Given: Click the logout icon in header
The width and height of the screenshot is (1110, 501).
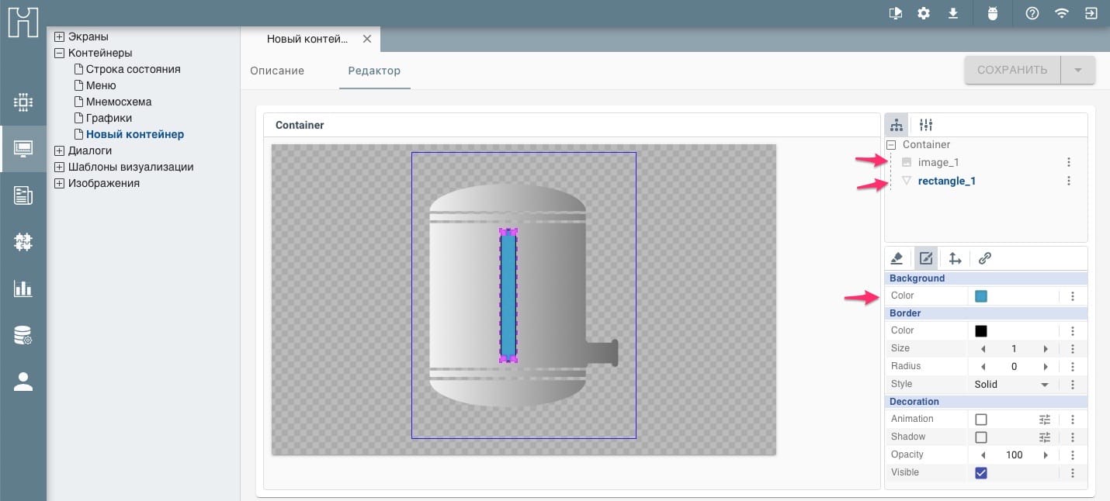Looking at the screenshot, I should click(1091, 13).
